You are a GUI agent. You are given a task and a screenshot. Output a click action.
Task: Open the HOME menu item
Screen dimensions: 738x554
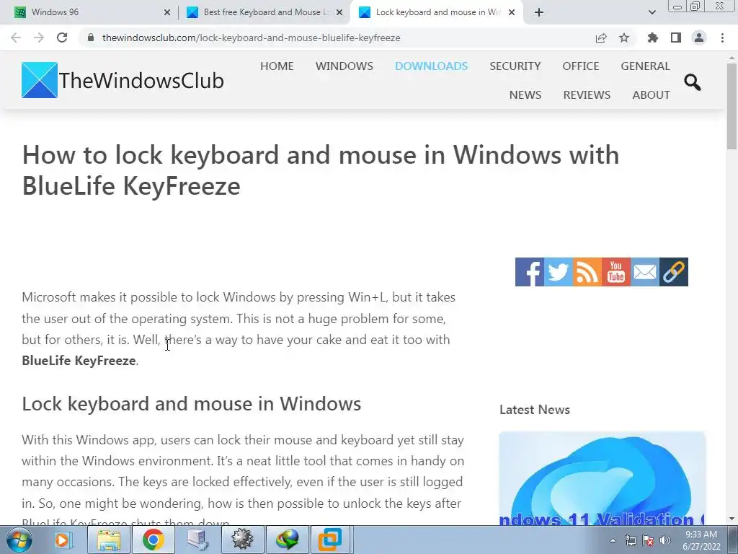click(x=277, y=66)
